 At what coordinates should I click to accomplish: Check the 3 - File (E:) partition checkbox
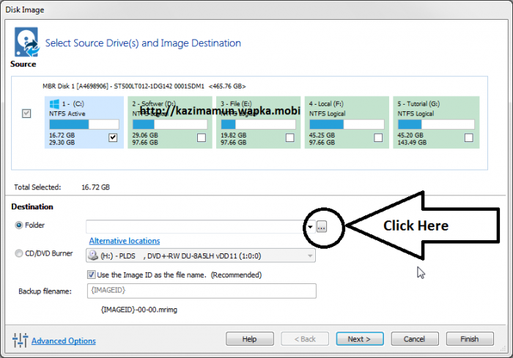tap(290, 138)
